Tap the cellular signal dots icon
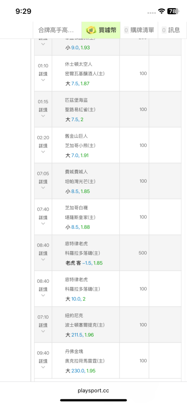Screen dimensions: 187x405 point(152,13)
